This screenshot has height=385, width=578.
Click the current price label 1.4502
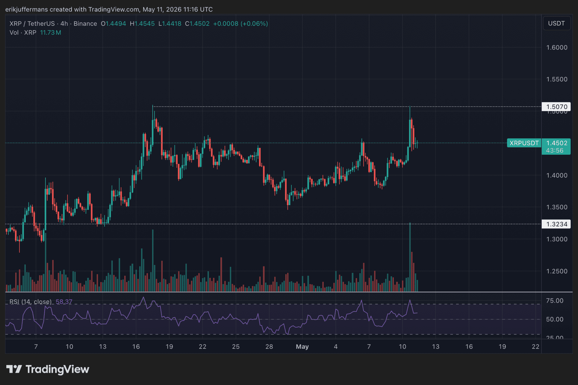point(556,143)
